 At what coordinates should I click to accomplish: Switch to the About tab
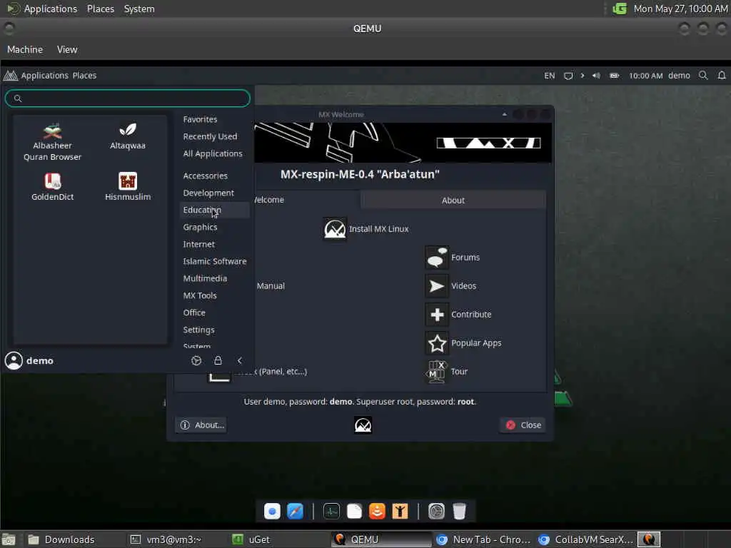(x=453, y=200)
